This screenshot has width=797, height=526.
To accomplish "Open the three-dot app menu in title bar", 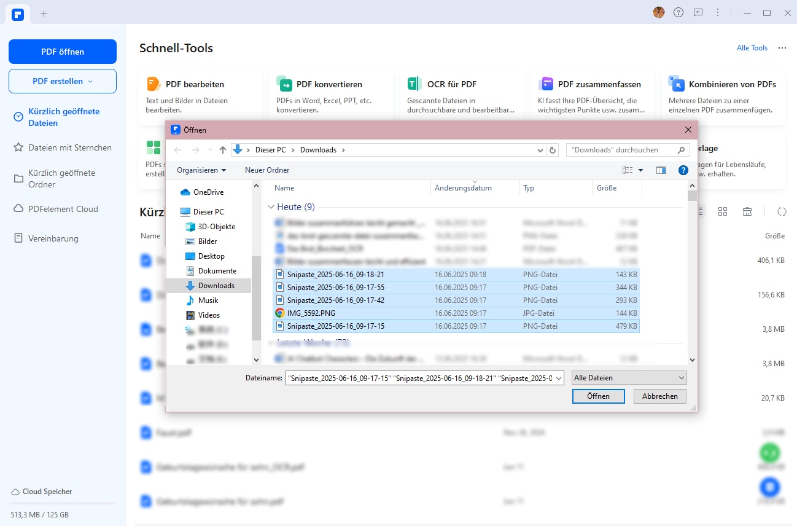I will [718, 12].
